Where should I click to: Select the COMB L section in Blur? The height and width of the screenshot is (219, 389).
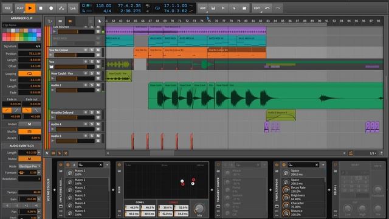pyautogui.click(x=140, y=202)
